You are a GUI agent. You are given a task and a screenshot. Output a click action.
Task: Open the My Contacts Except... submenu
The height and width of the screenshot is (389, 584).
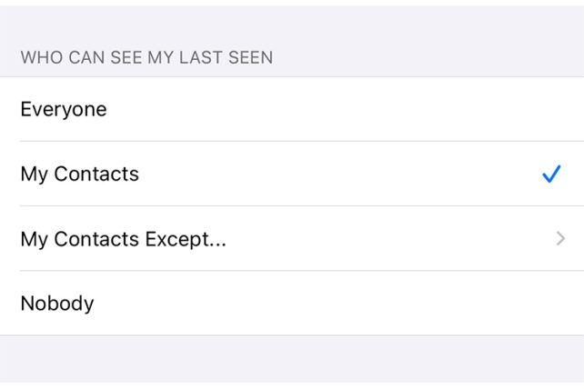(123, 239)
